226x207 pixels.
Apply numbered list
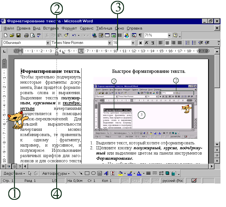click(x=188, y=43)
